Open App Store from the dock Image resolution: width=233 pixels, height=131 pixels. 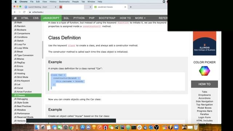pos(83,127)
